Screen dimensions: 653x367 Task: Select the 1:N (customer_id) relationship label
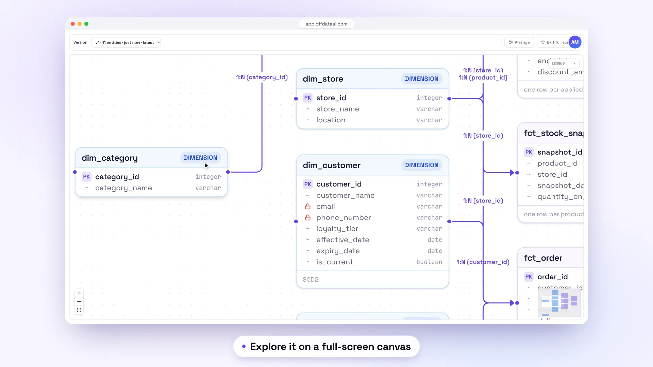pos(483,262)
